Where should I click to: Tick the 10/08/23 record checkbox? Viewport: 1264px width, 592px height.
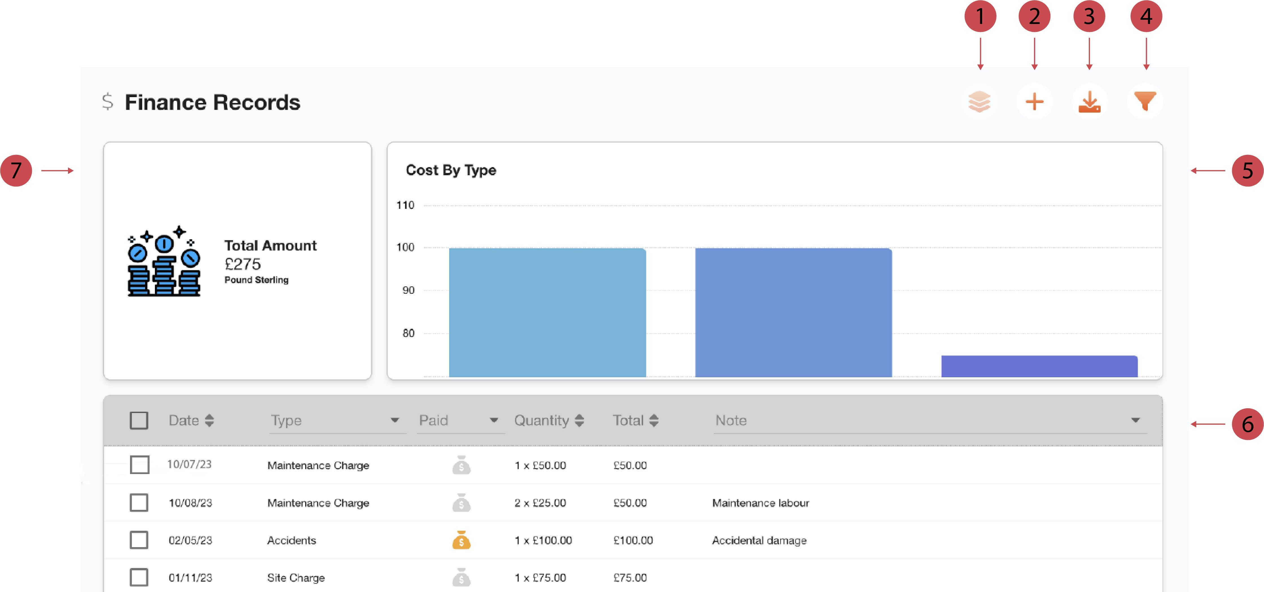pos(139,503)
